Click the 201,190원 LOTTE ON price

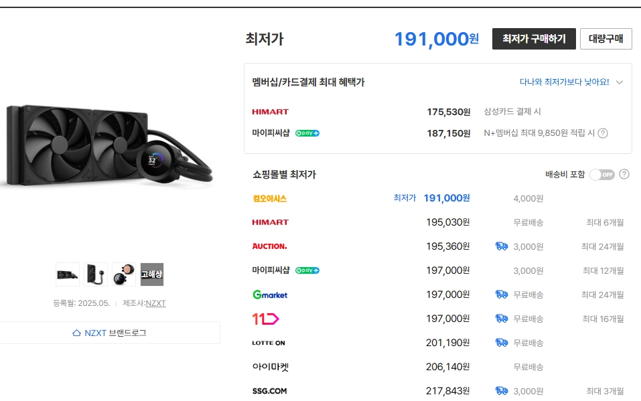448,343
